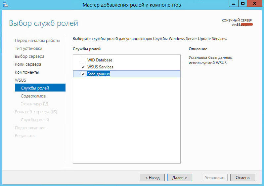Click the Подтверждение step

tap(30, 128)
